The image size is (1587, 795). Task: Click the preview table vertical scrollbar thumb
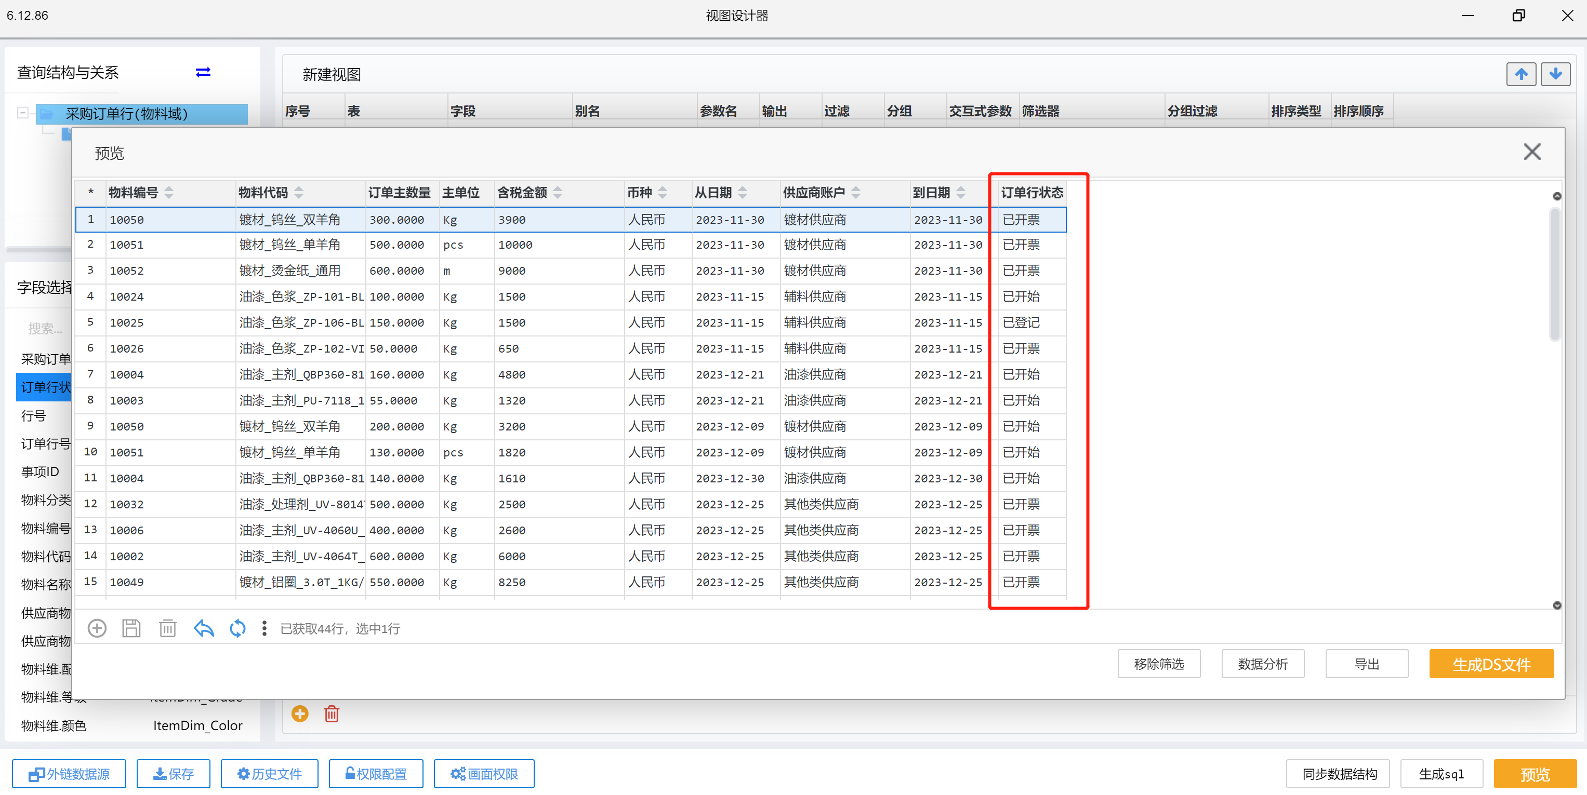tap(1555, 274)
